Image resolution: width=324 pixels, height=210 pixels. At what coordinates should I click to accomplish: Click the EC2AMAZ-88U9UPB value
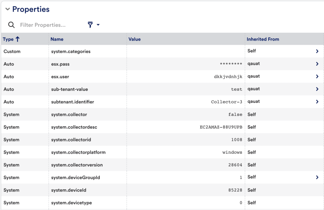(221, 127)
